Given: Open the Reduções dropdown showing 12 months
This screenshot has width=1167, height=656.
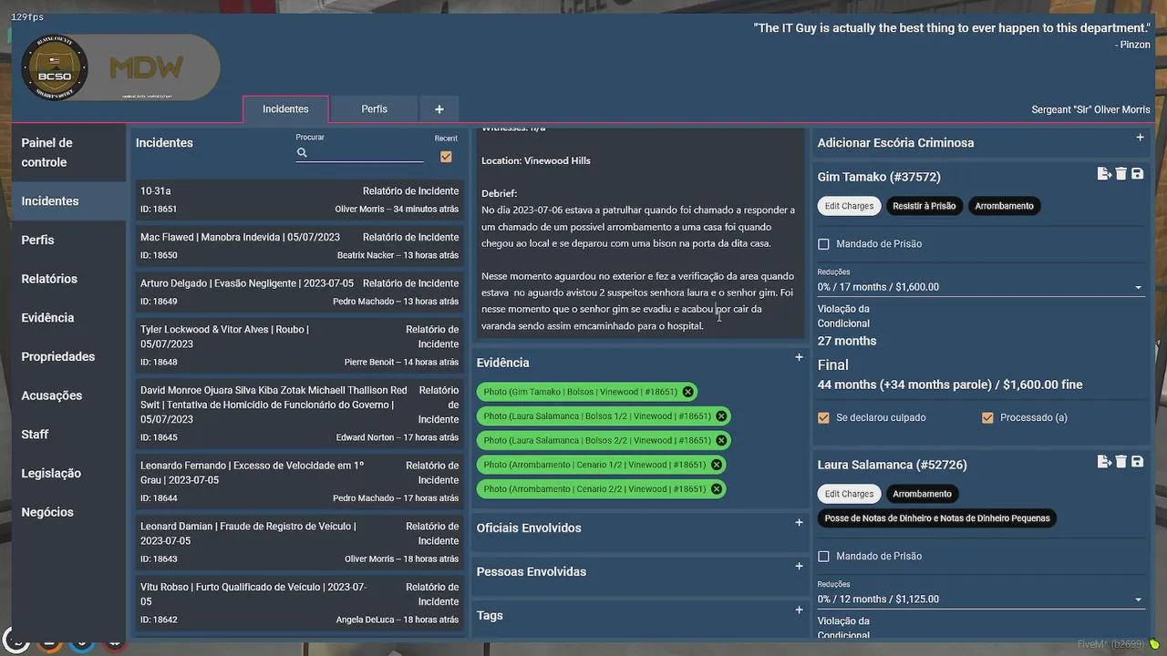Looking at the screenshot, I should [980, 600].
